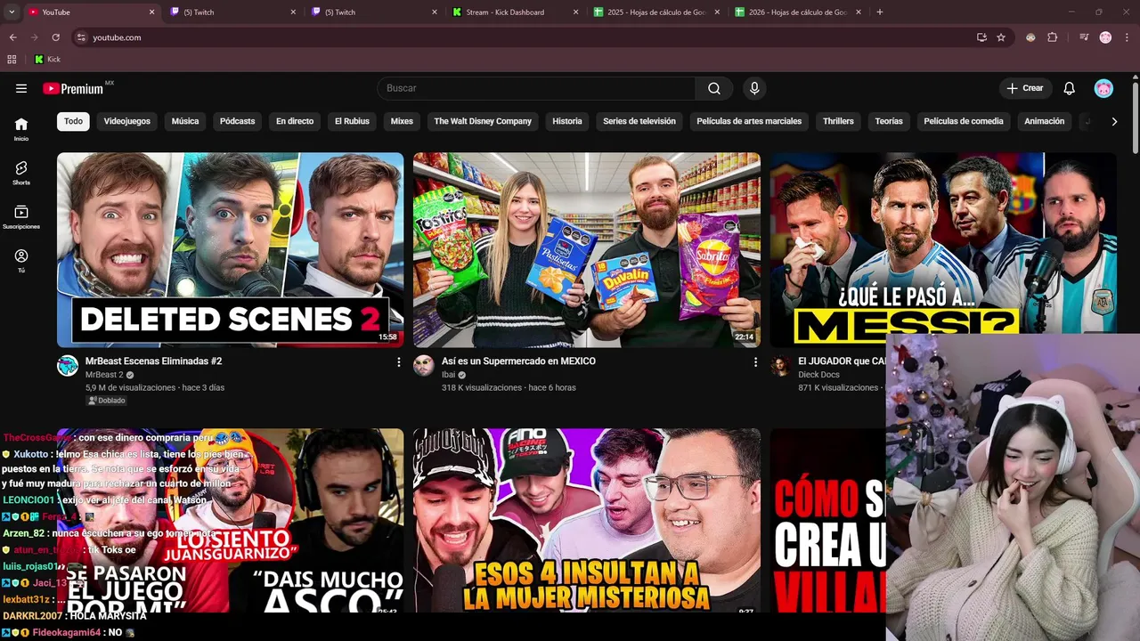Open Suscripciones in the sidebar

tap(21, 217)
